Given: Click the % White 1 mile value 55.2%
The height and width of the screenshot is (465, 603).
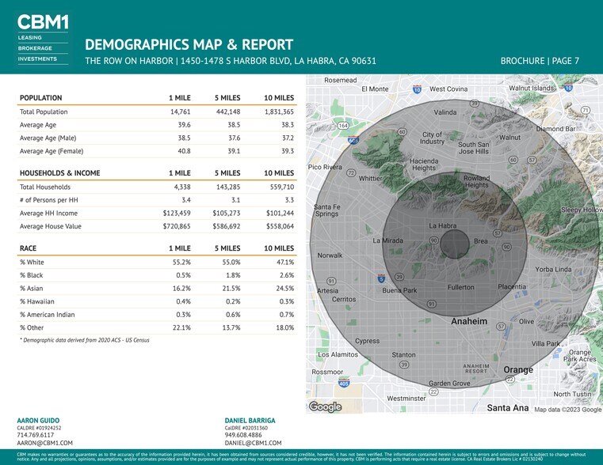Looking at the screenshot, I should [x=181, y=262].
